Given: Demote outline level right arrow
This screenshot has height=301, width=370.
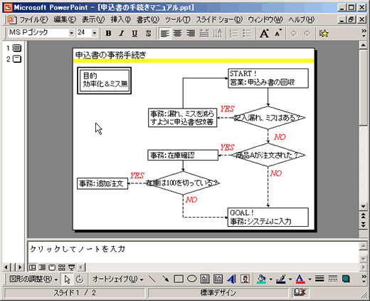Looking at the screenshot, I should click(x=307, y=34).
